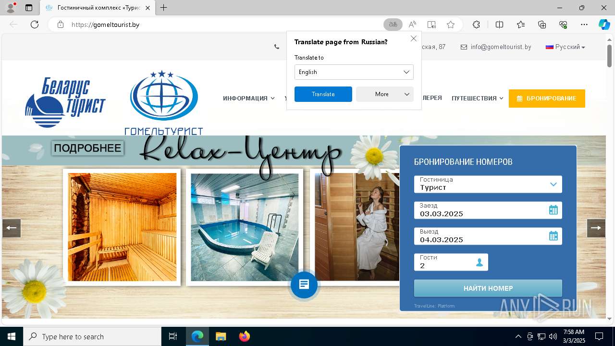615x346 pixels.
Task: Open File Explorer from taskbar
Action: 221,336
